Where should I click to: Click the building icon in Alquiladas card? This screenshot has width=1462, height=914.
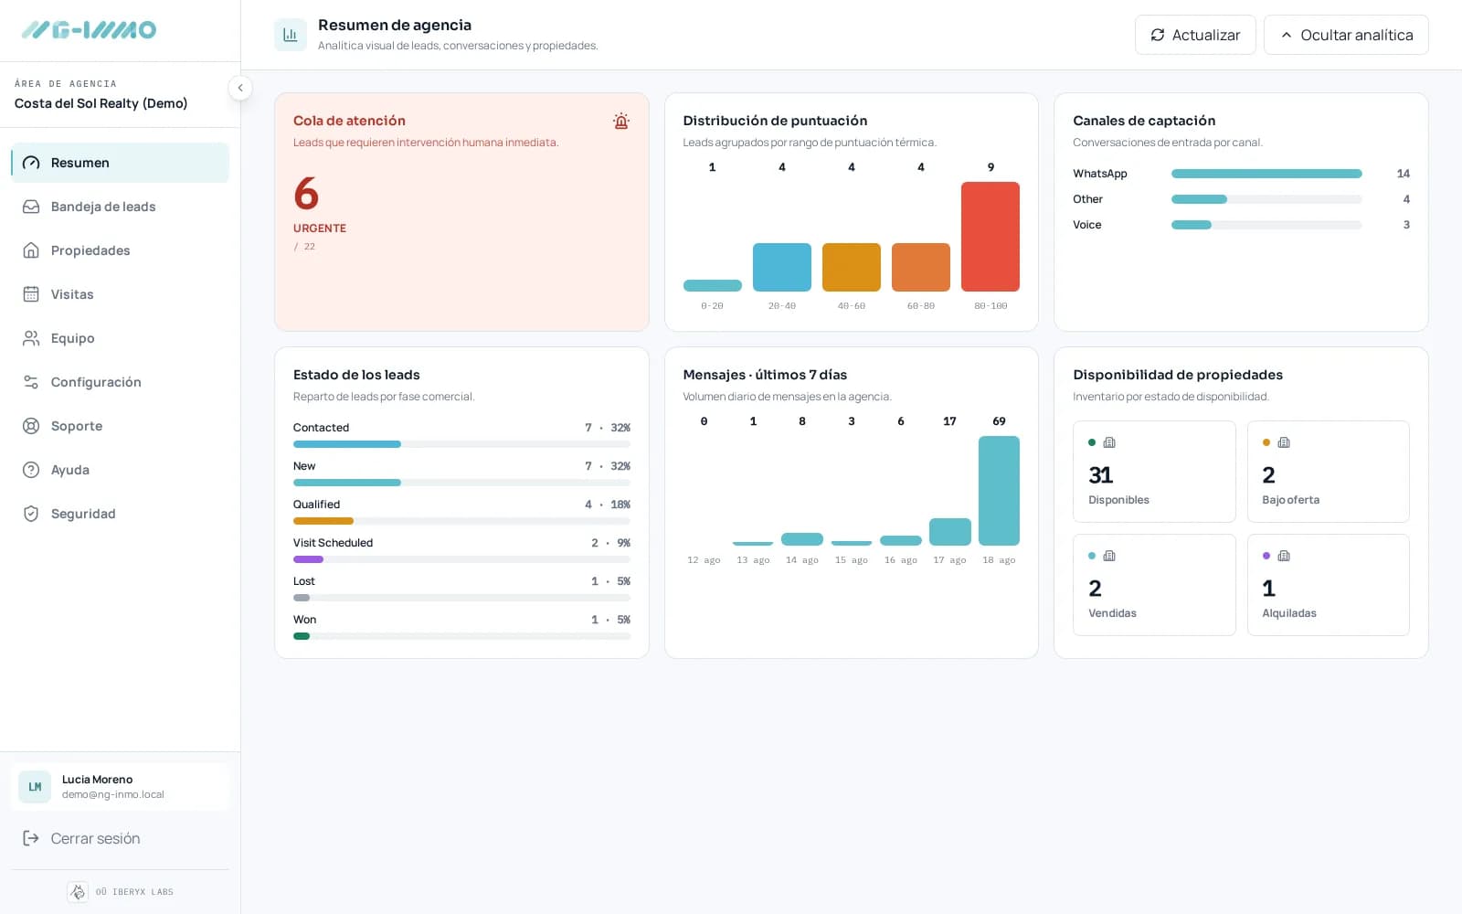pos(1284,556)
